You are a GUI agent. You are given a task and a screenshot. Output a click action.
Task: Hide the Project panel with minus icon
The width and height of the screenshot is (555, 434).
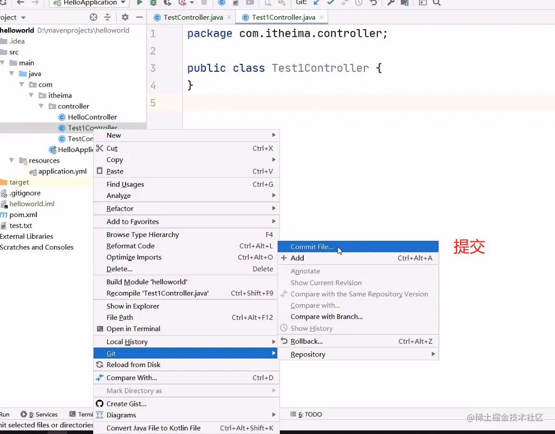[x=139, y=17]
